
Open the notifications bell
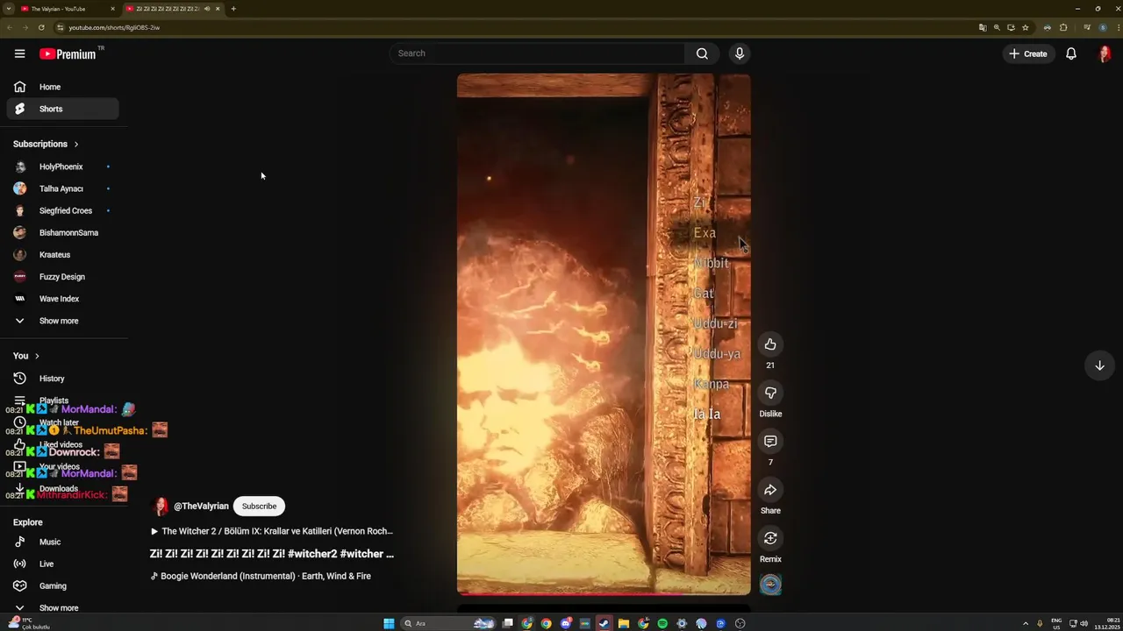pos(1071,53)
